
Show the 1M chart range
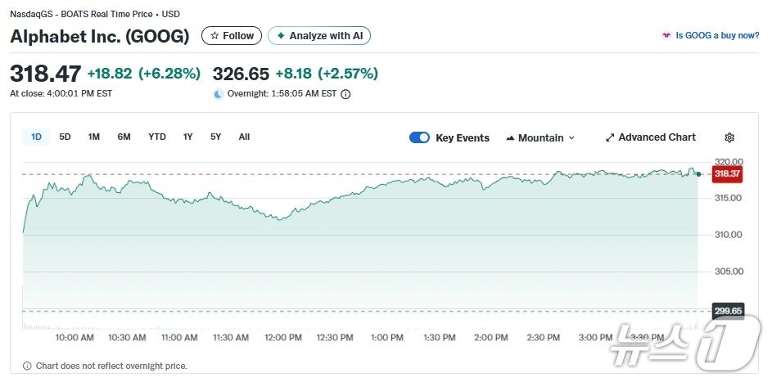click(94, 137)
